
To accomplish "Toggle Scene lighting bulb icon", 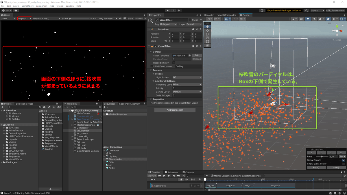I will pos(308,19).
